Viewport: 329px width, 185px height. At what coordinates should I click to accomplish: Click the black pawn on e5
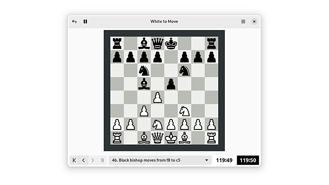click(x=171, y=84)
